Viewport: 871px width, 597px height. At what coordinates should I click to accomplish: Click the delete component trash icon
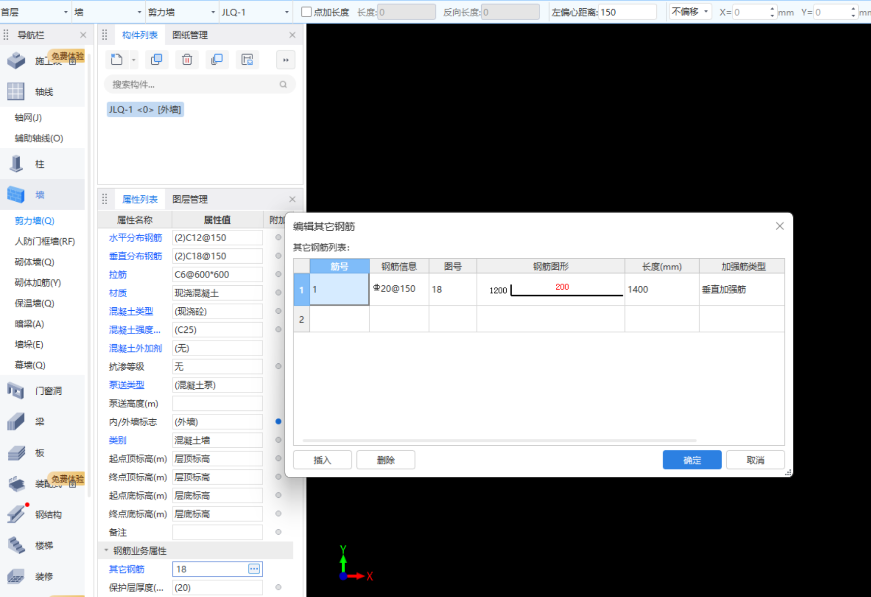(x=187, y=60)
